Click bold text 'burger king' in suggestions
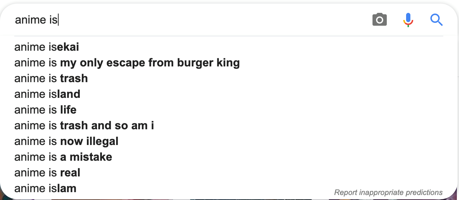The width and height of the screenshot is (459, 200). tap(208, 63)
